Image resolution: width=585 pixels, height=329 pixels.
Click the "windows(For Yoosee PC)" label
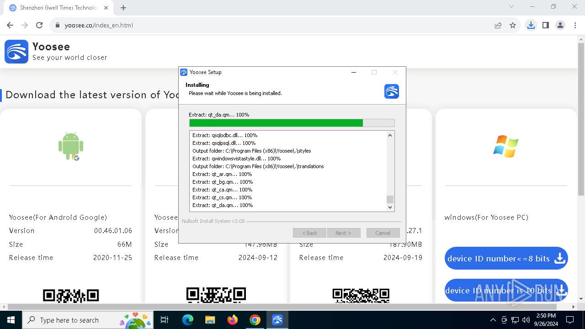pyautogui.click(x=486, y=218)
